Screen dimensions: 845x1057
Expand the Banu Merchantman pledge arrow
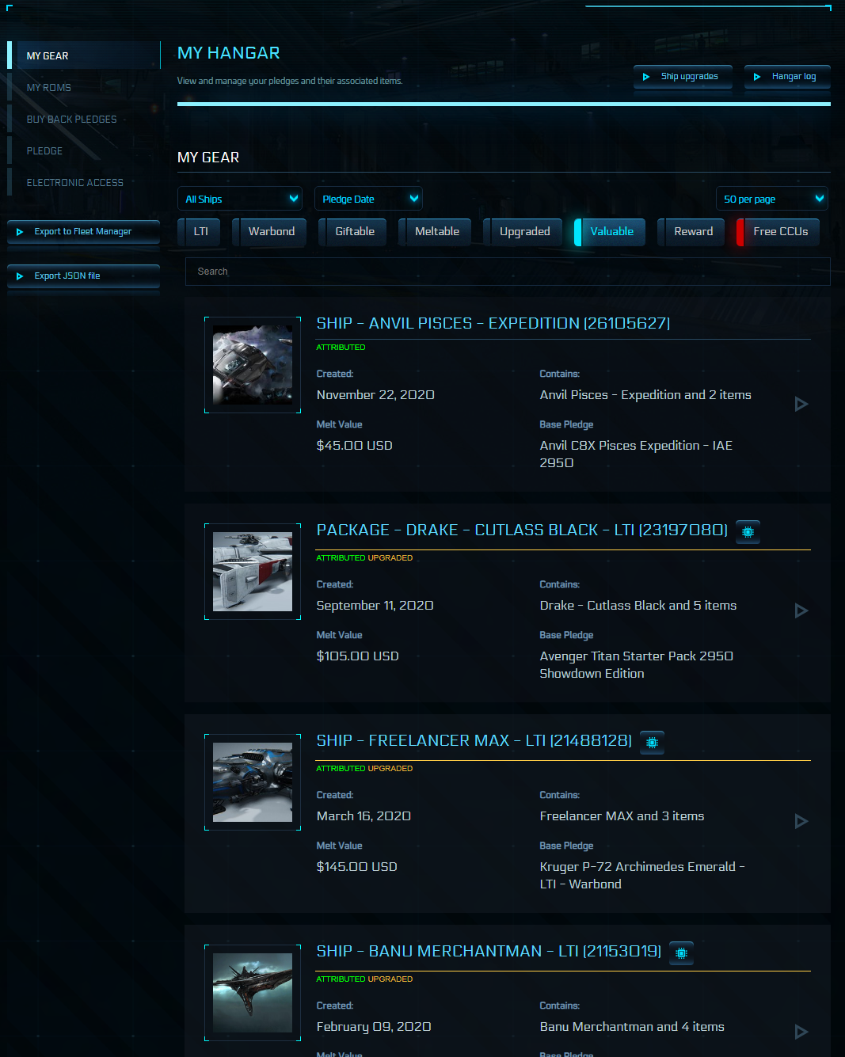pyautogui.click(x=801, y=1032)
